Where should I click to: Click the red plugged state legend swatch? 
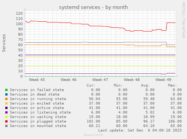[x=6, y=121]
